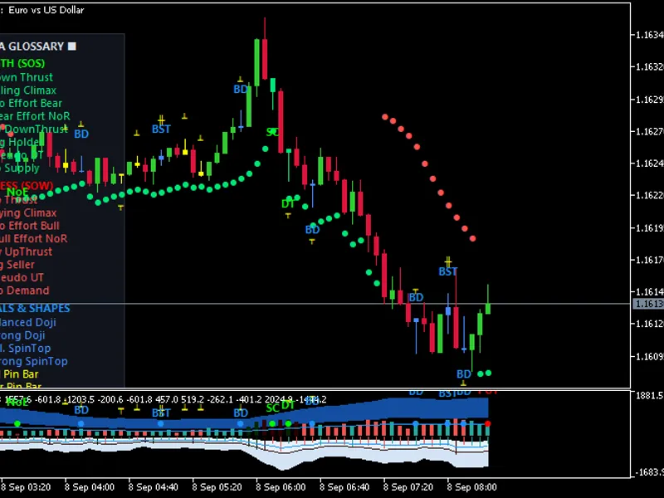Click the green 'NoE' label on the main chart

17,193
